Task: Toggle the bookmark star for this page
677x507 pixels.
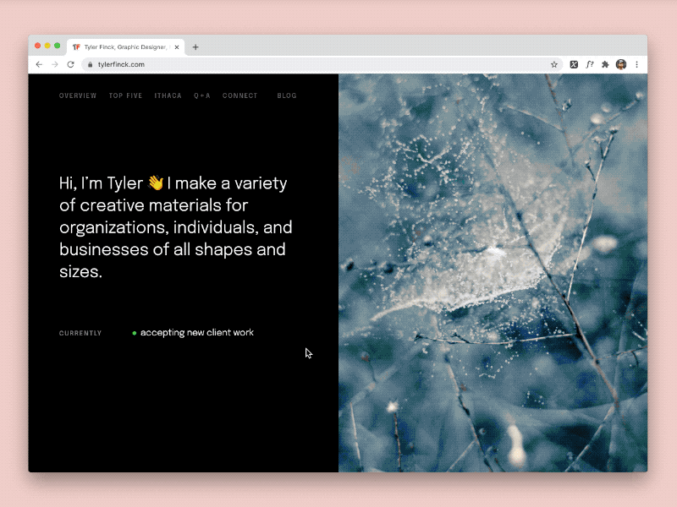Action: (x=553, y=63)
